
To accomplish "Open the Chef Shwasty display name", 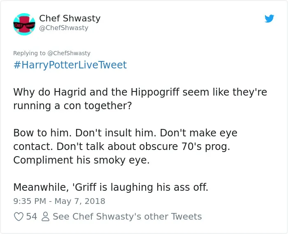I will click(70, 18).
